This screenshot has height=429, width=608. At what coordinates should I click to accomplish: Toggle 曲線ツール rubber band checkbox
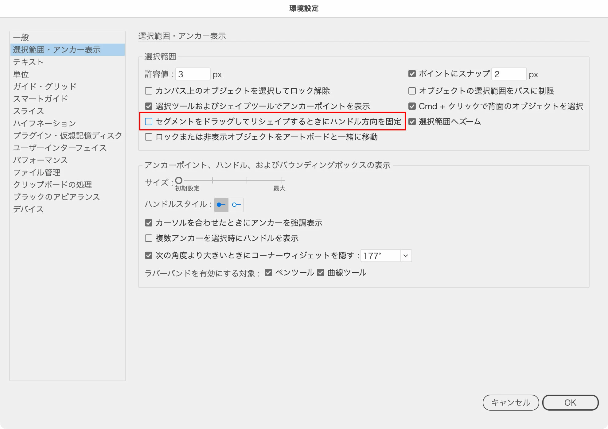321,272
